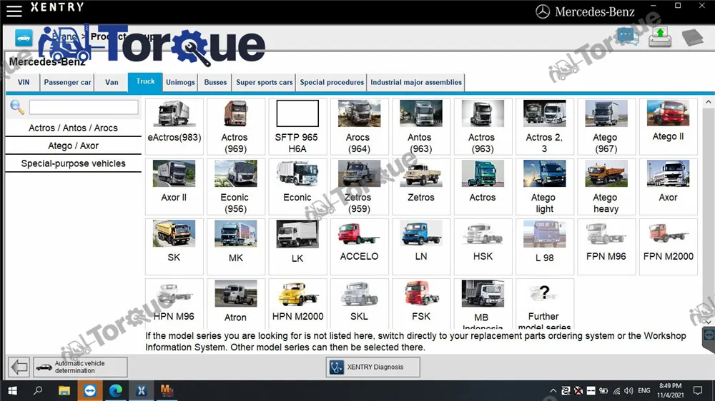
Task: Switch to the Busses tab
Action: (215, 82)
